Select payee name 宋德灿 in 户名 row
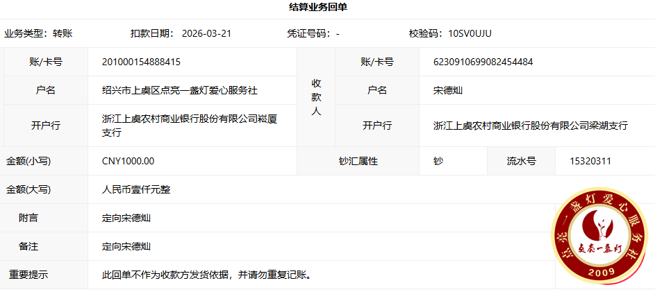The image size is (655, 292). (x=448, y=90)
